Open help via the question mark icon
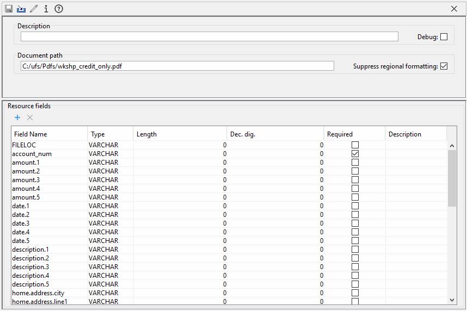This screenshot has height=311, width=467. tap(59, 9)
